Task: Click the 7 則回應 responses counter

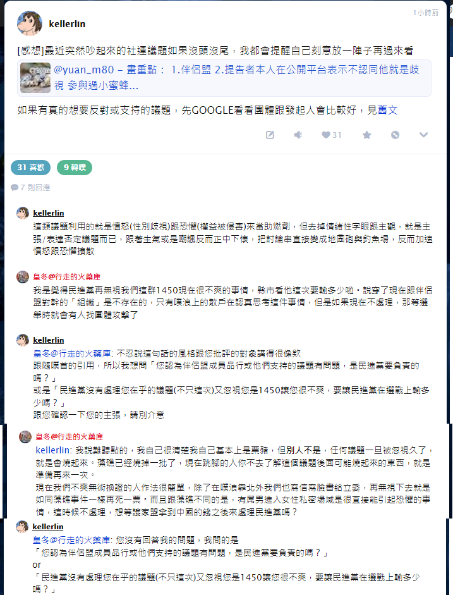Action: (x=35, y=187)
